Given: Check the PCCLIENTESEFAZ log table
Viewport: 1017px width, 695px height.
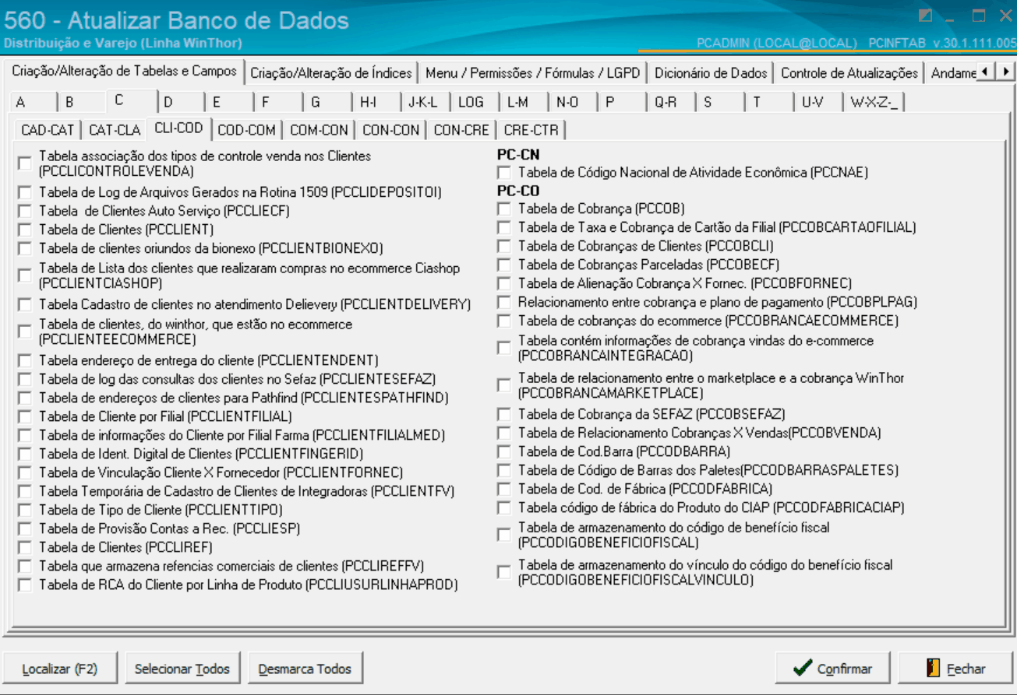Looking at the screenshot, I should (25, 379).
